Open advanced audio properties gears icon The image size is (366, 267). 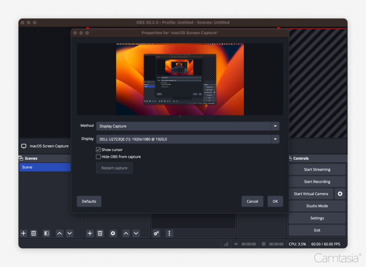click(156, 233)
